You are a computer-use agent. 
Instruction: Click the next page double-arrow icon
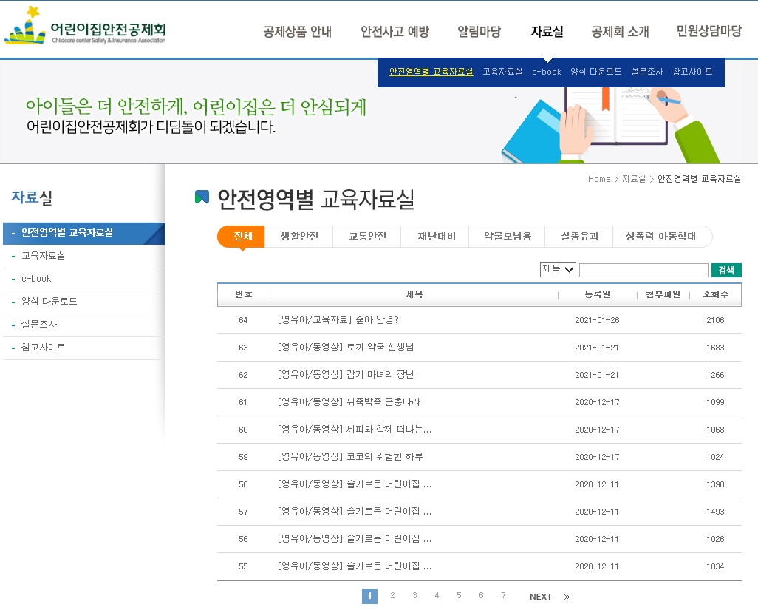[567, 597]
